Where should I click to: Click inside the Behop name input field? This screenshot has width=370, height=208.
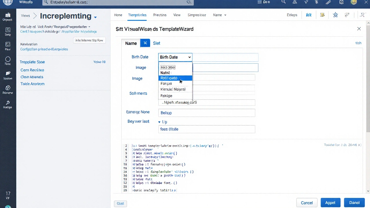207,113
